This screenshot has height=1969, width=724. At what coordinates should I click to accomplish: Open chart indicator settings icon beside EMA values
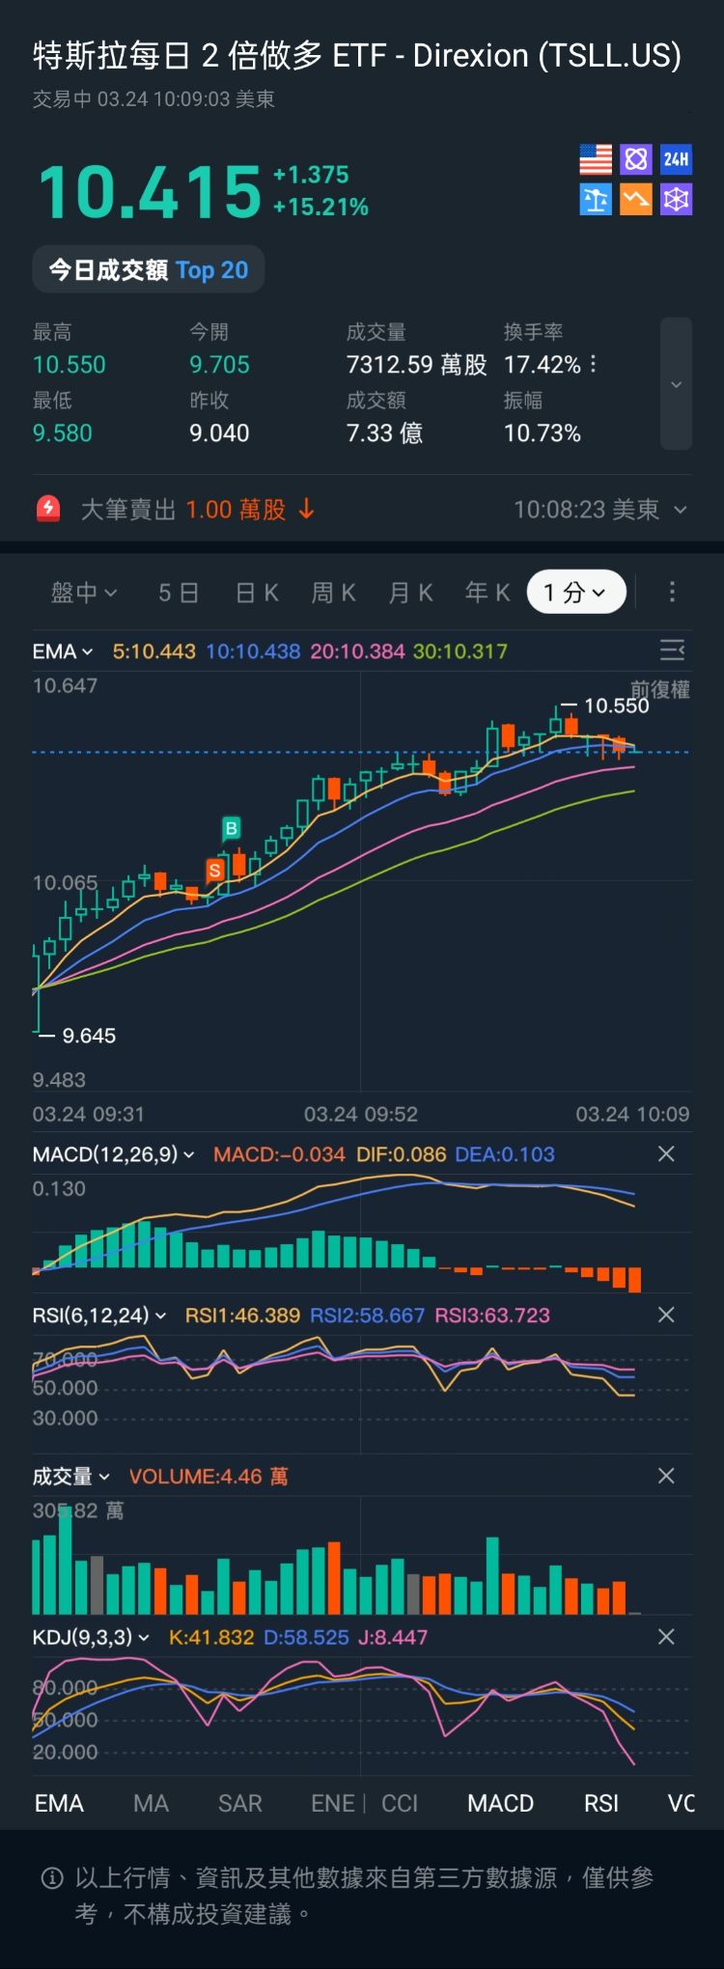[672, 651]
